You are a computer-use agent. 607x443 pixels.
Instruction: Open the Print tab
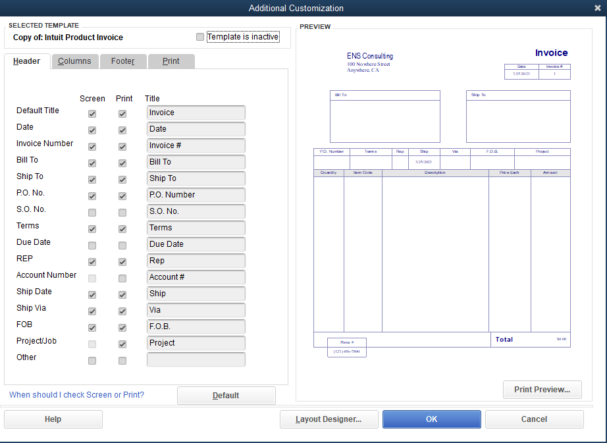tap(171, 61)
